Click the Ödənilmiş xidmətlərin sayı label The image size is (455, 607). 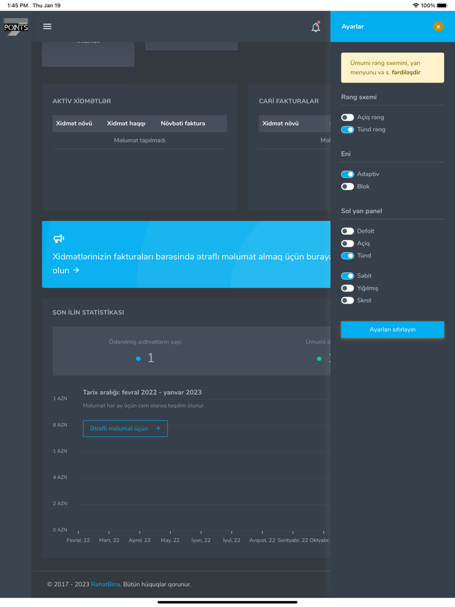(145, 342)
